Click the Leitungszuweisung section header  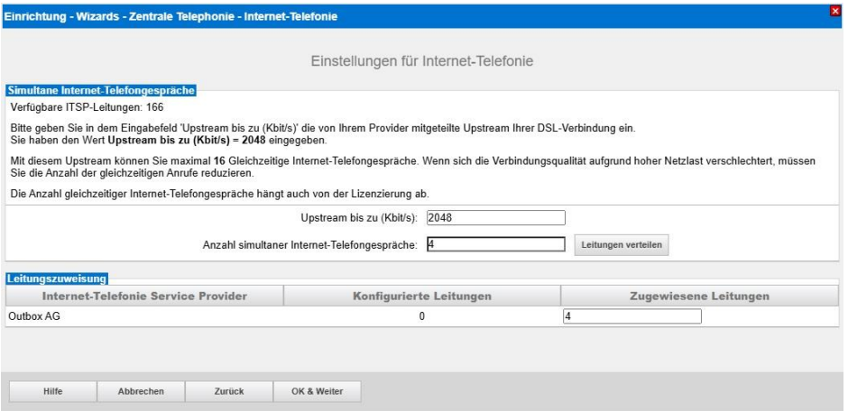(58, 279)
